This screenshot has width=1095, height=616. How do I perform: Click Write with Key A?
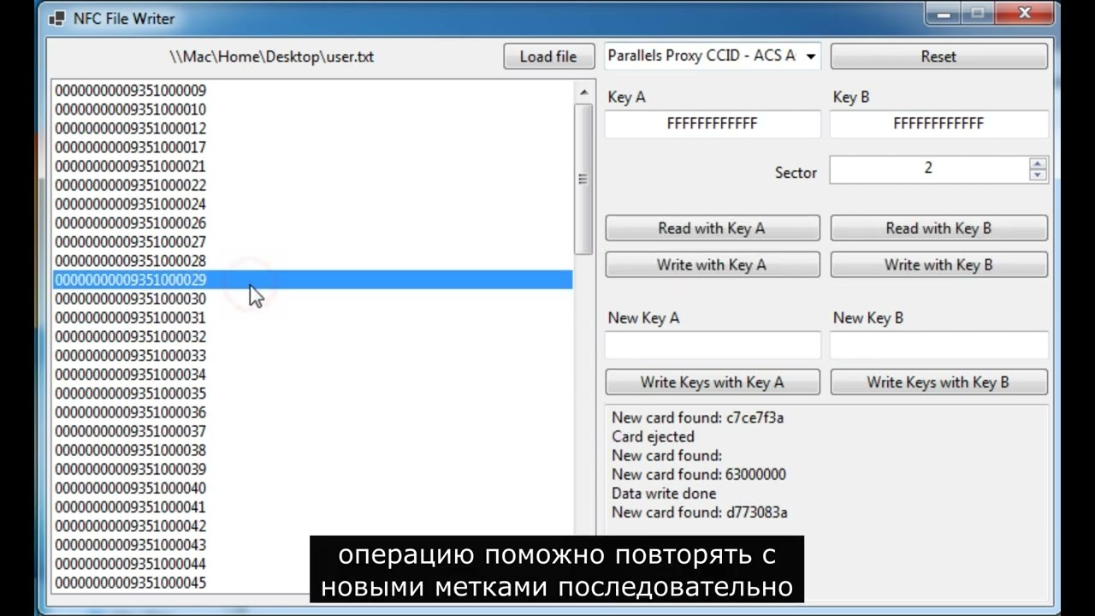pos(712,265)
